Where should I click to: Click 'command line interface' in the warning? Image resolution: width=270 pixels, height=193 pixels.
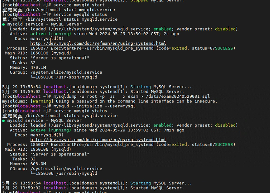point(146,101)
